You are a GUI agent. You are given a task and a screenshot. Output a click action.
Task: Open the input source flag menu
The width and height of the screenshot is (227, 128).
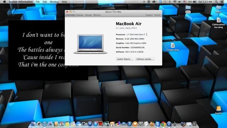tap(185, 2)
